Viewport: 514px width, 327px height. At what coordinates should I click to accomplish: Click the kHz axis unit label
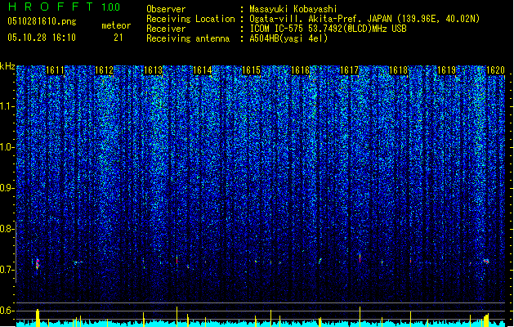(7, 66)
